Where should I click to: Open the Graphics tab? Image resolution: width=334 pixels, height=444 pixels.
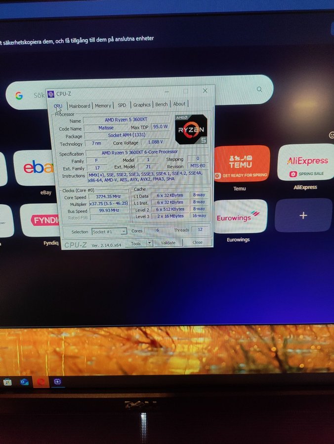point(142,105)
